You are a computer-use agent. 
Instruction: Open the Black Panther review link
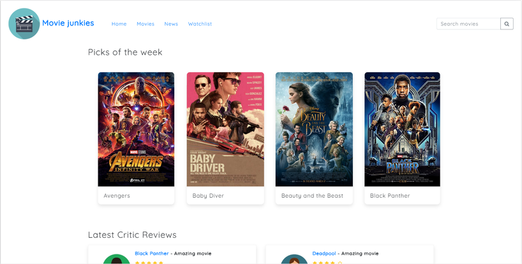coord(152,253)
